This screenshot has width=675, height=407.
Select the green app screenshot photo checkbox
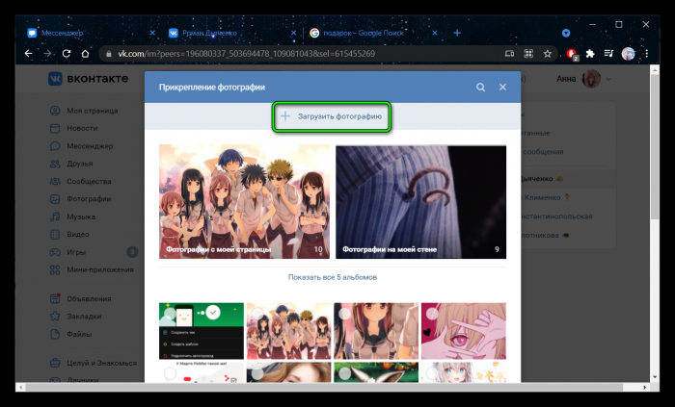point(170,314)
